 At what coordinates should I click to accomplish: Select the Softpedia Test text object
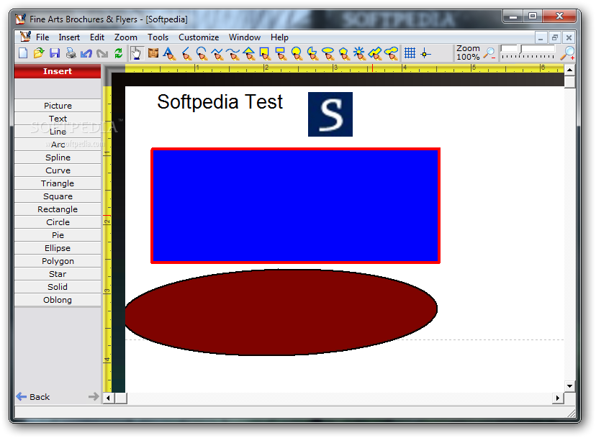tap(220, 101)
